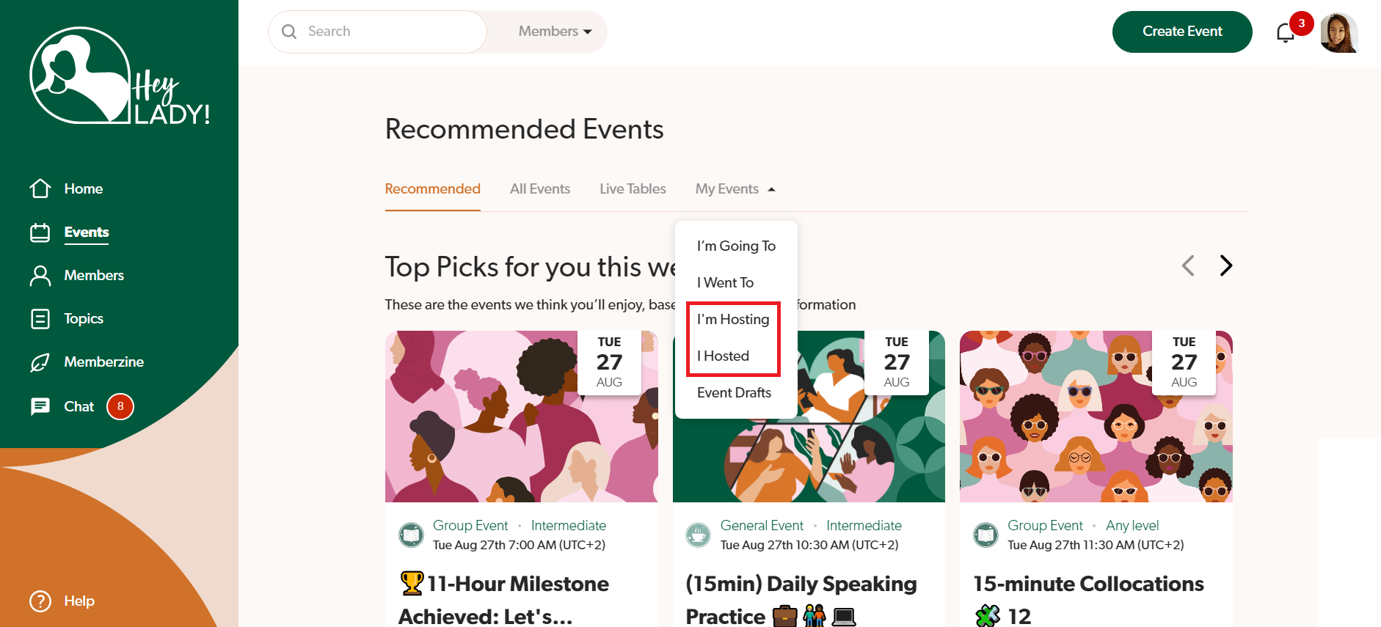Choose Event Drafts in the dropdown menu
Viewport: 1381px width, 627px height.
pos(734,392)
